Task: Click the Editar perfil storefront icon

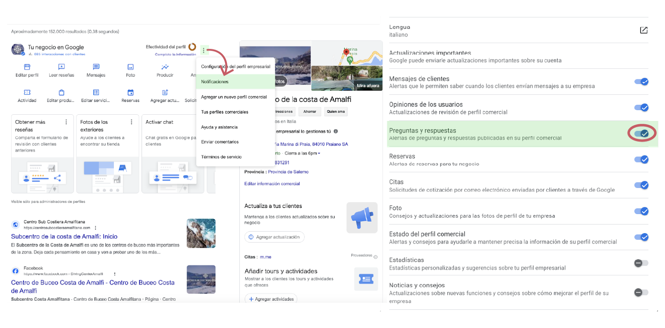Action: click(27, 67)
